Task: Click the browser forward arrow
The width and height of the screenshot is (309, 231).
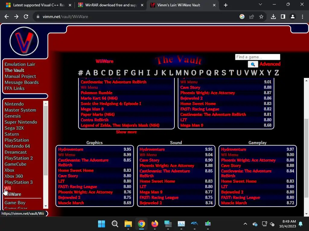Action: pyautogui.click(x=16, y=17)
